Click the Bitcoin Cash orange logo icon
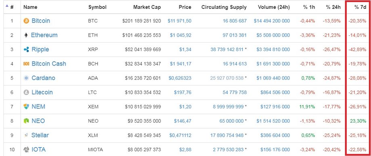 point(26,64)
